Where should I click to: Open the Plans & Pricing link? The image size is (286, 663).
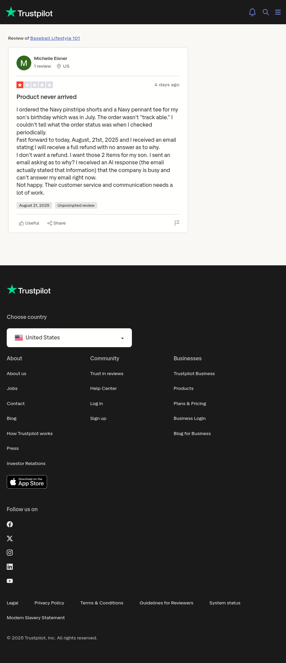click(x=190, y=404)
